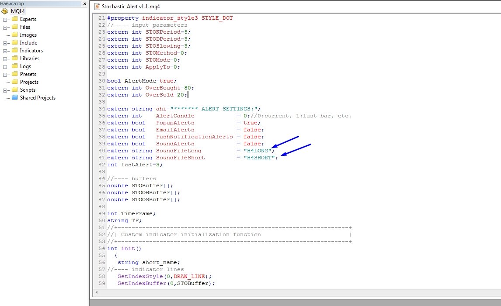Select the Include tree item
This screenshot has width=501, height=306.
tap(28, 42)
